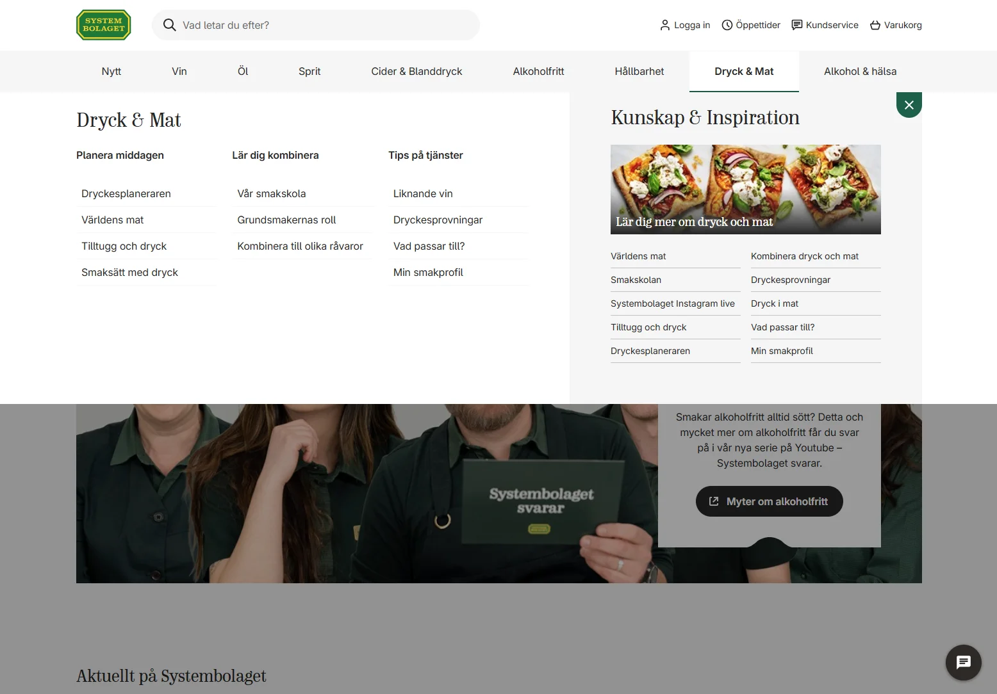The width and height of the screenshot is (997, 694).
Task: Open Världens mat under Planera middagen
Action: [x=146, y=220]
